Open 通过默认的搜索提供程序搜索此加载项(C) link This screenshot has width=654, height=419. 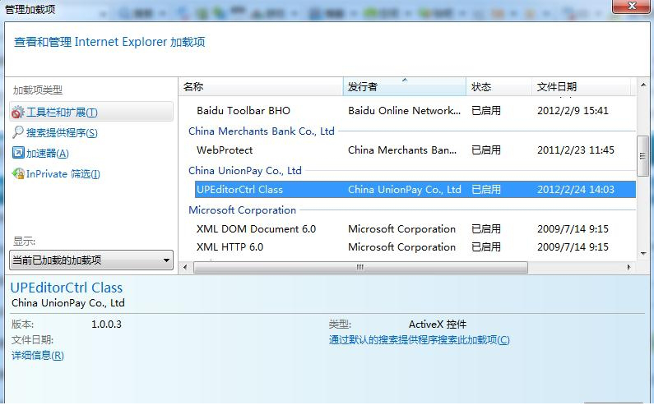pyautogui.click(x=420, y=340)
